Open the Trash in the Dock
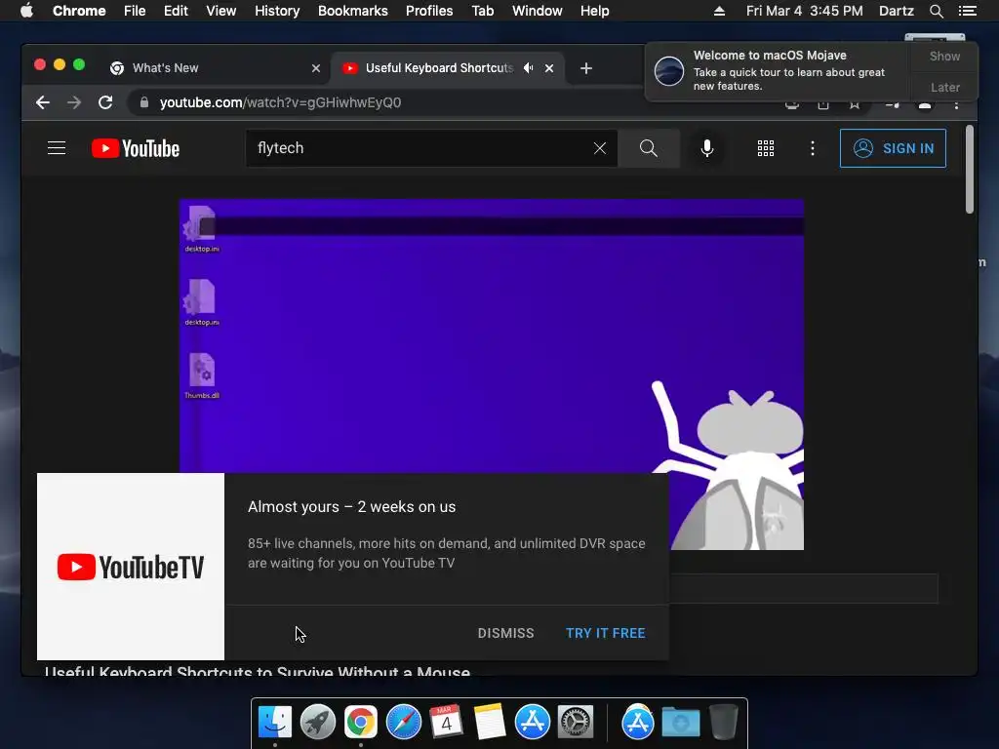The height and width of the screenshot is (749, 999). [x=723, y=723]
